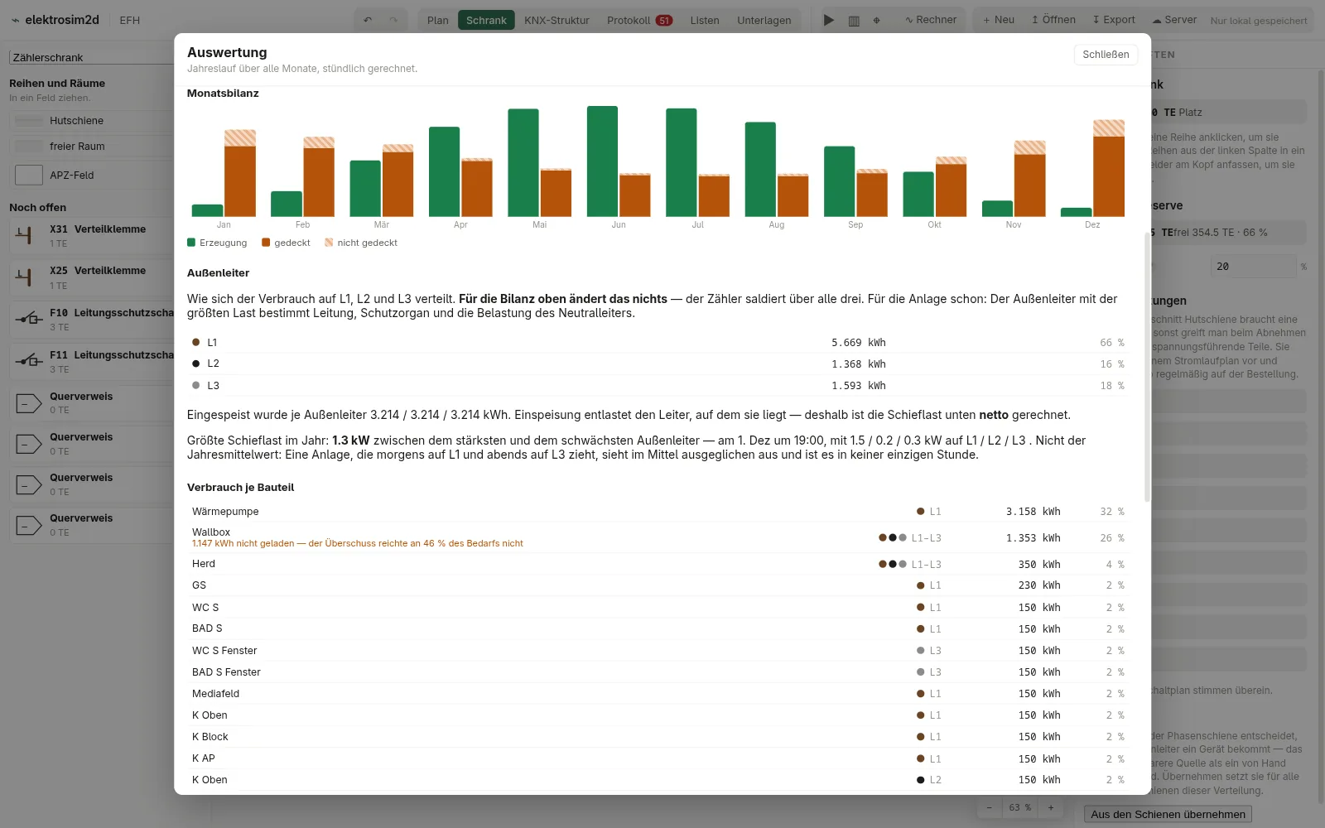The width and height of the screenshot is (1325, 828).
Task: Select the APZ-Feld box icon
Action: (29, 175)
